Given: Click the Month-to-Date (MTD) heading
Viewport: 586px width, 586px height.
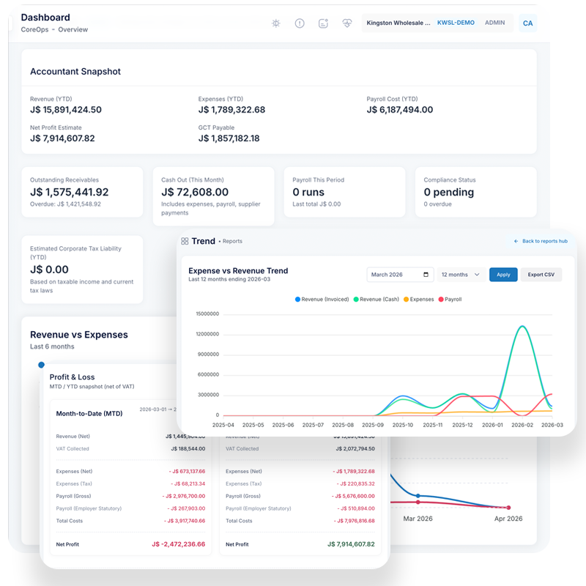Looking at the screenshot, I should coord(89,414).
